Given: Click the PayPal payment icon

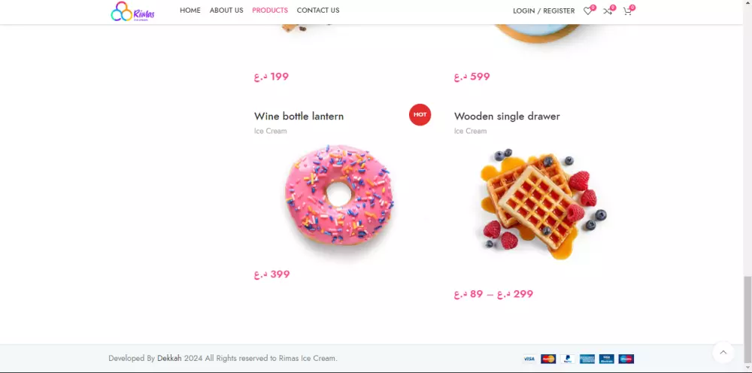Looking at the screenshot, I should (568, 359).
